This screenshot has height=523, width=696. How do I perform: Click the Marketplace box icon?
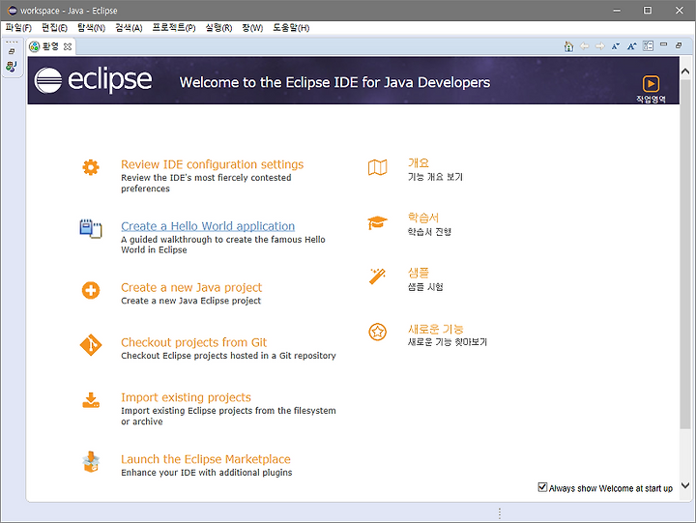point(91,462)
